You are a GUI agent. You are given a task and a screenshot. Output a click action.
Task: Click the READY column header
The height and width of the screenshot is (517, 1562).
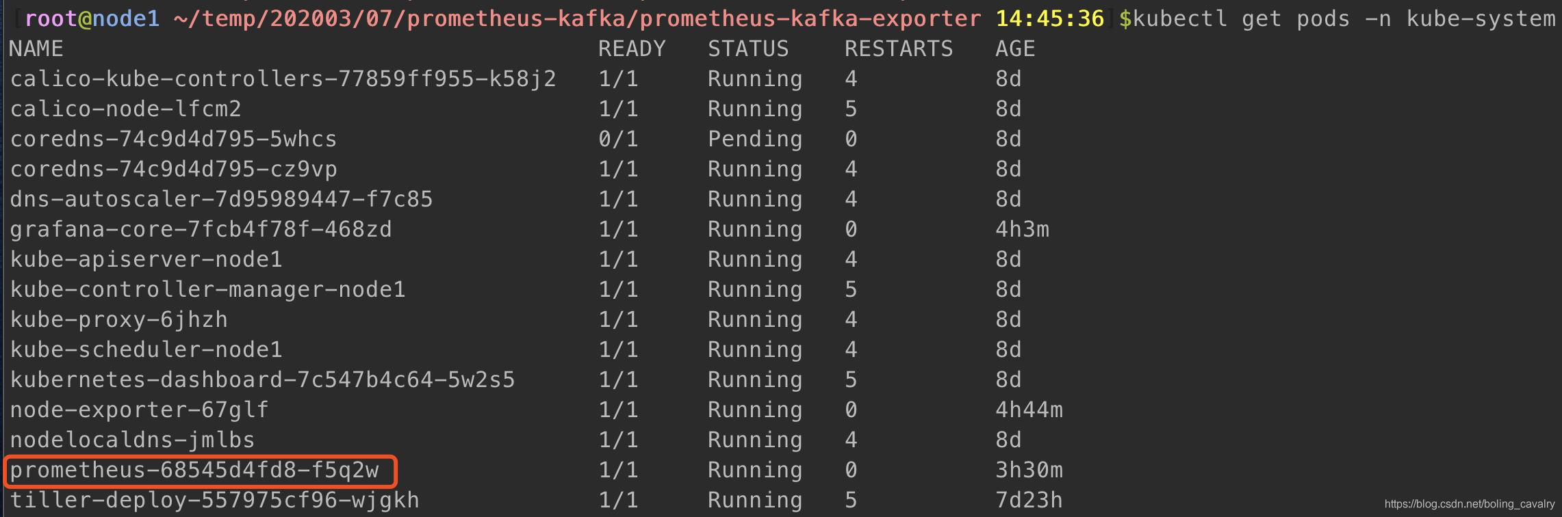pos(632,49)
